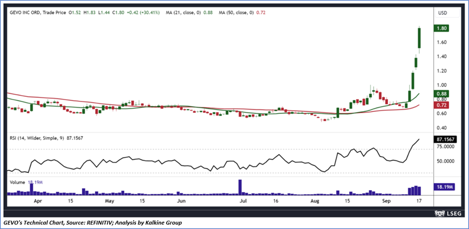Click the 1.40 price axis label
469x229 pixels.
click(442, 57)
